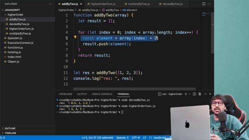Open multiplyByTwo.js in the explorer
The width and height of the screenshot is (249, 140).
(x=20, y=33)
